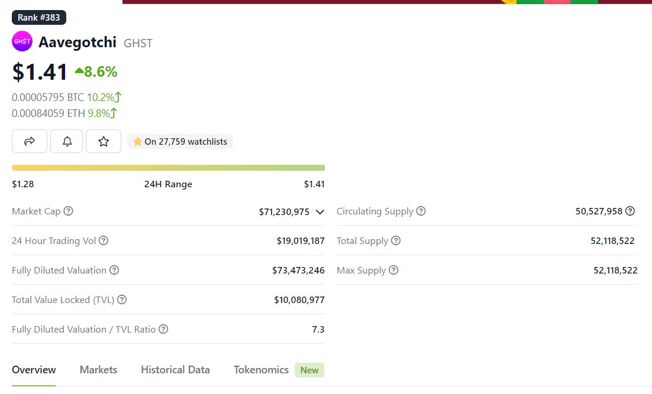Click the 10.2% BTC change
The width and height of the screenshot is (652, 394).
tap(104, 97)
